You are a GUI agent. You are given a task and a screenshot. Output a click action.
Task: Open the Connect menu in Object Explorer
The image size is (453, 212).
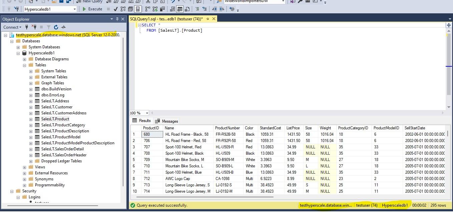[x=12, y=27]
